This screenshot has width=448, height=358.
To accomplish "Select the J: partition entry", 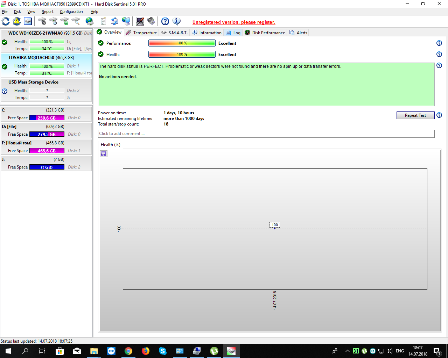I will tap(47, 163).
